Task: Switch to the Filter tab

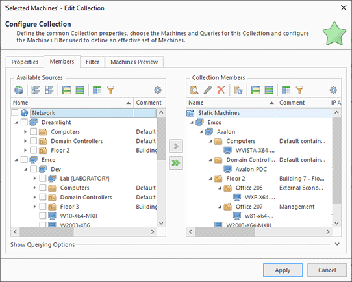Action: coord(92,62)
